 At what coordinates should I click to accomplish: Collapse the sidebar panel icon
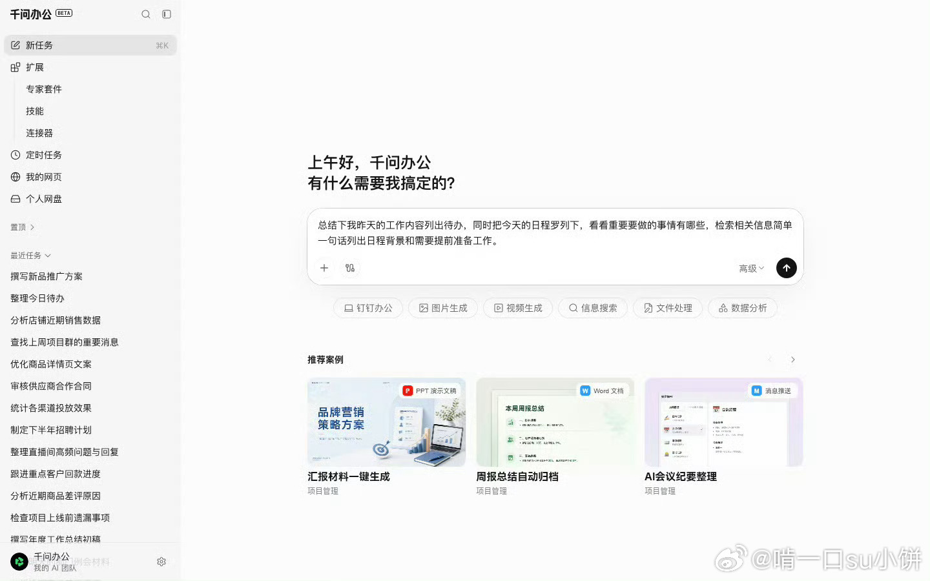167,14
